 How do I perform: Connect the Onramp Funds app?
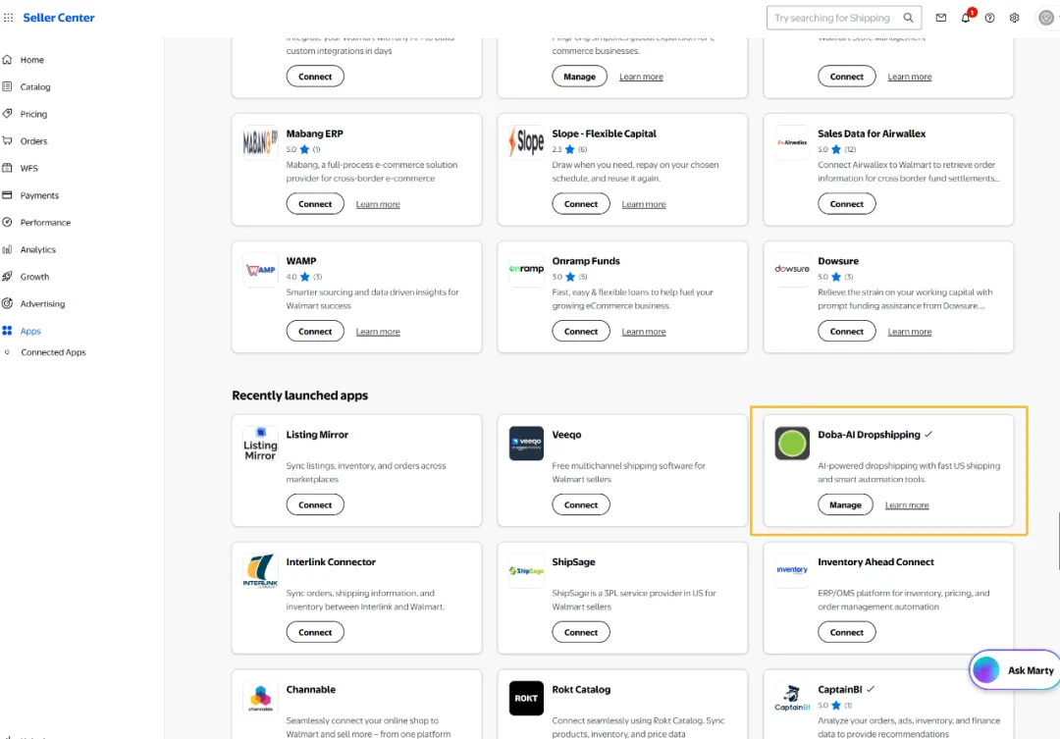[x=581, y=332]
